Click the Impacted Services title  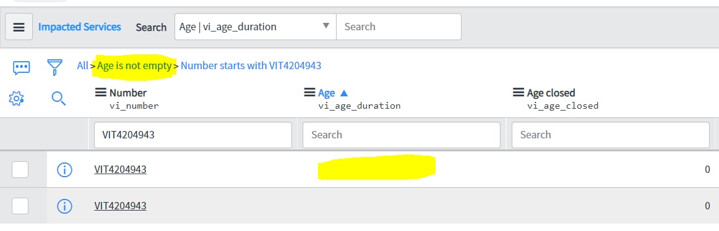pyautogui.click(x=79, y=27)
